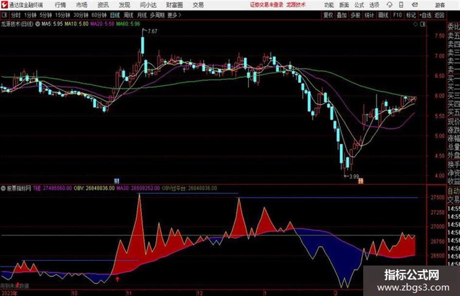Open the 市场 menu
This screenshot has height=296, width=460.
coord(82,5)
